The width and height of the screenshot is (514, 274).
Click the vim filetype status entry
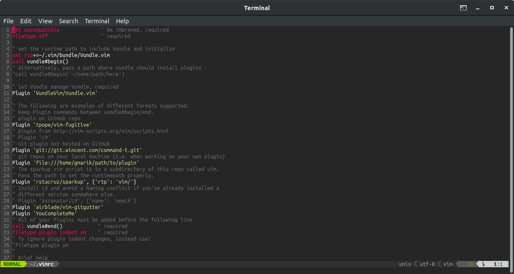click(448, 264)
